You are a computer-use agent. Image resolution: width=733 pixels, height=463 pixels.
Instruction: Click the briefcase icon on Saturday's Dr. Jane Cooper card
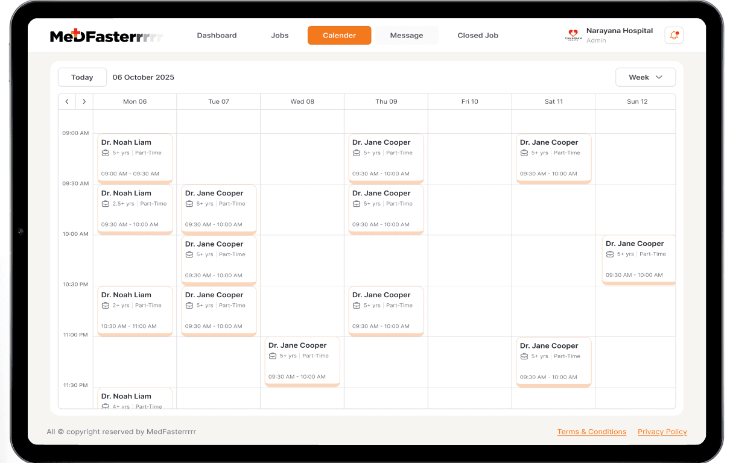click(524, 153)
